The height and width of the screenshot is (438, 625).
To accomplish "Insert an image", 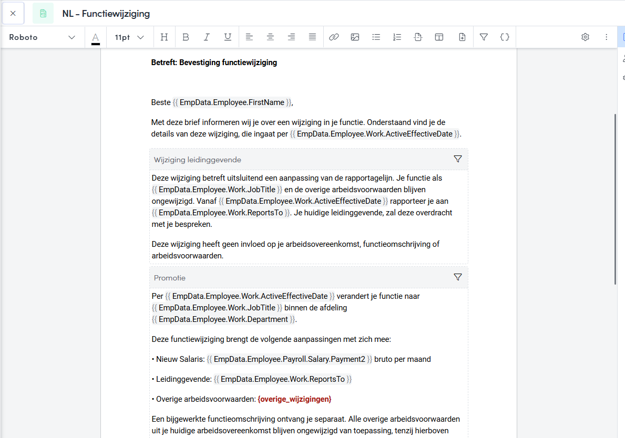I will (x=355, y=37).
